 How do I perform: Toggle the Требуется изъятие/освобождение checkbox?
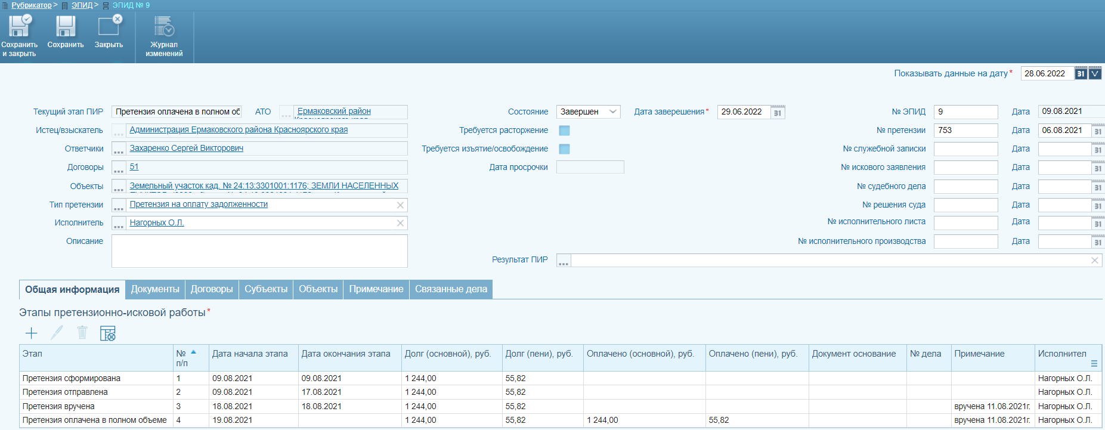pos(564,149)
